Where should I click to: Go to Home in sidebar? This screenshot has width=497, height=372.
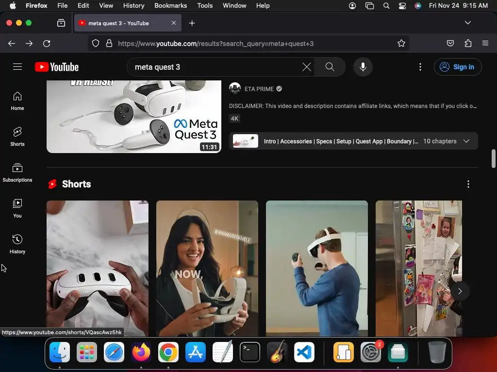click(17, 101)
